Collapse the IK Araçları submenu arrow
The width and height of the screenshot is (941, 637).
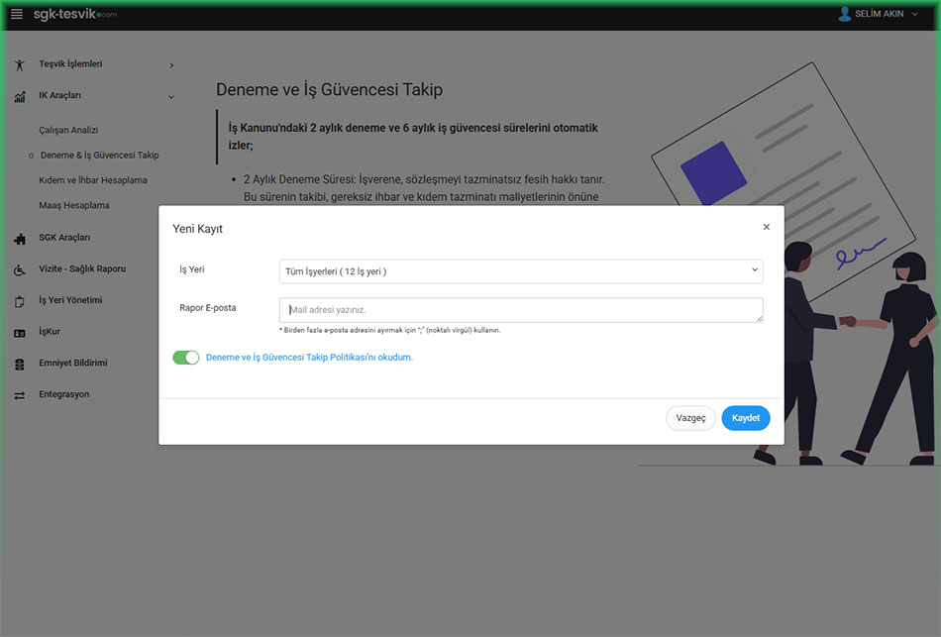[x=171, y=97]
